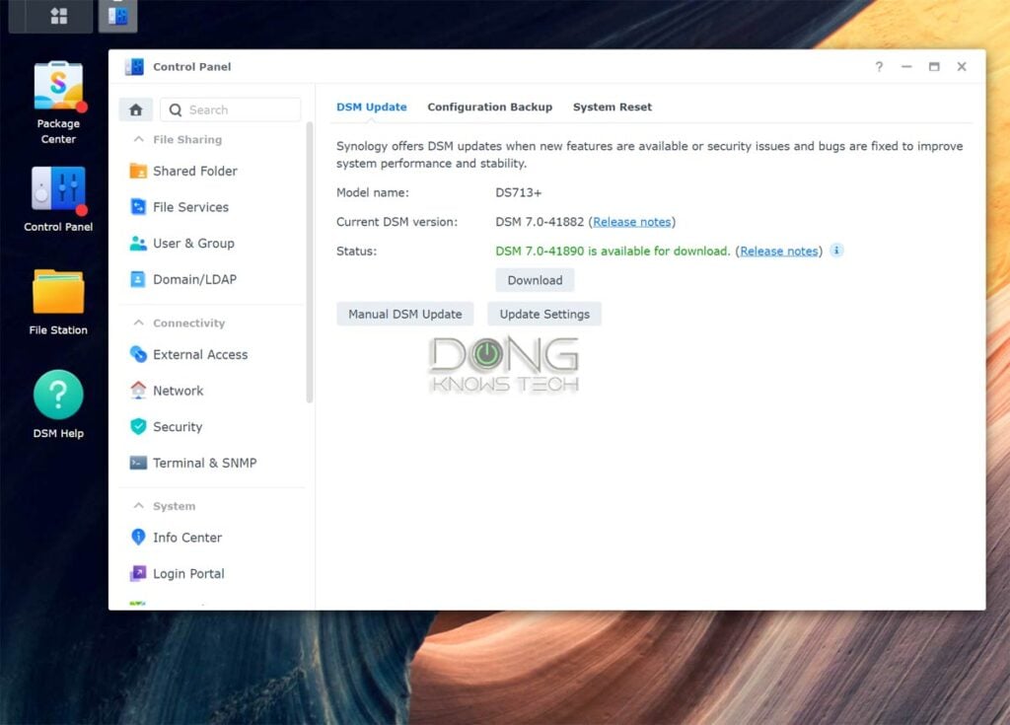The image size is (1010, 725).
Task: Open the Main Menu grid icon
Action: 58,16
